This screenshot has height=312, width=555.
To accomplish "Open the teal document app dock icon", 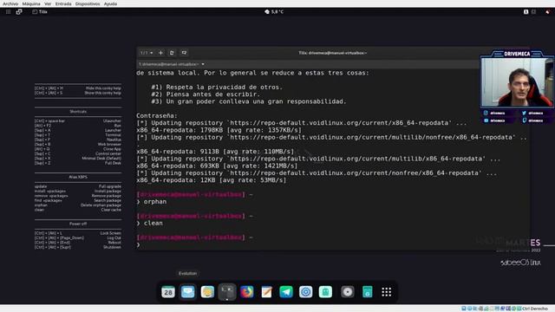I will pyautogui.click(x=368, y=292).
